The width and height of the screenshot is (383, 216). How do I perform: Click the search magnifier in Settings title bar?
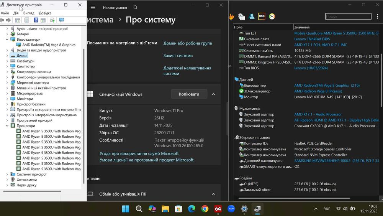[x=136, y=8]
